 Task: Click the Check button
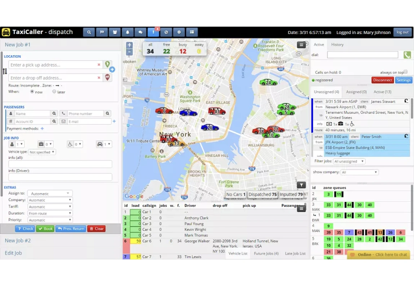click(25, 229)
